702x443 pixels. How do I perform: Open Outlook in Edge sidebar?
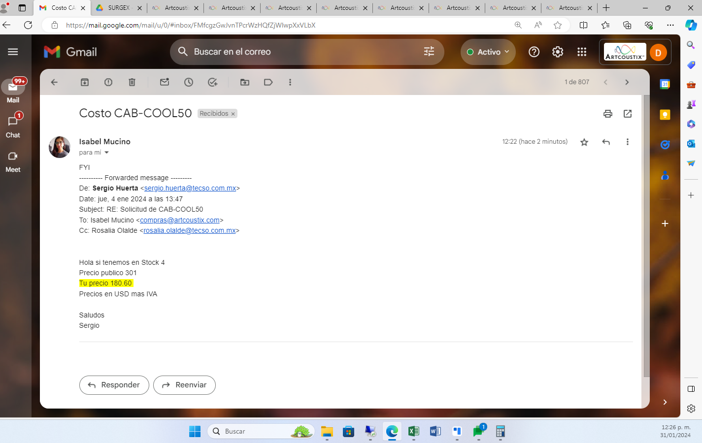691,144
